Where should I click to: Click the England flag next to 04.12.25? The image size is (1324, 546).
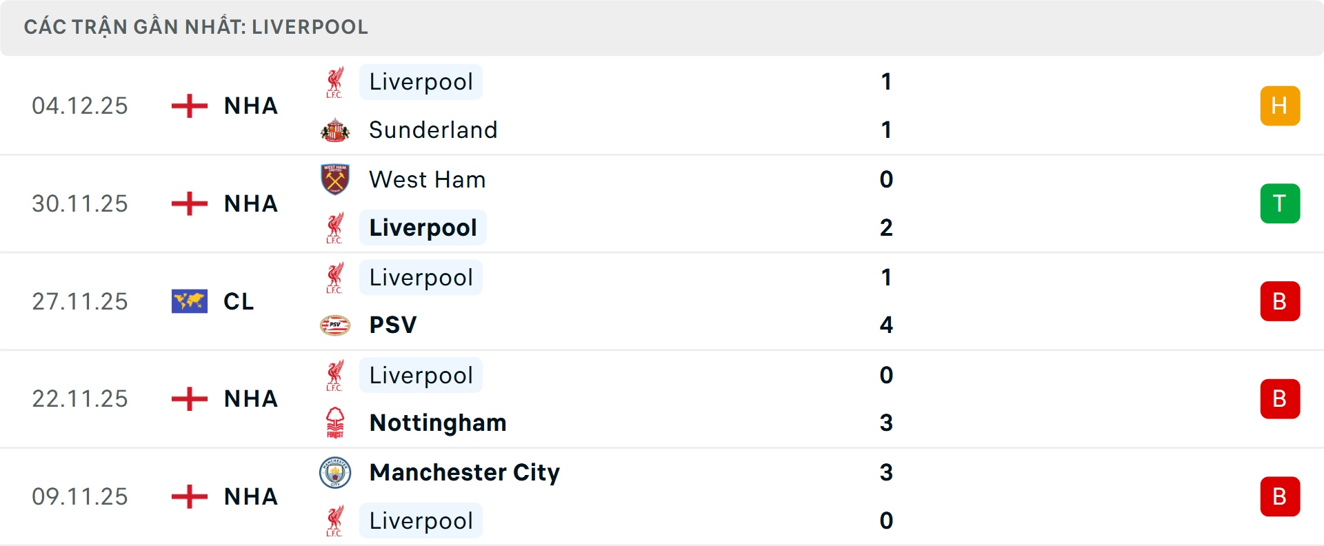188,105
